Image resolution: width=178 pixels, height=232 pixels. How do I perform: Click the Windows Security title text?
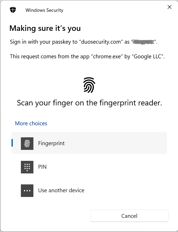tap(44, 10)
